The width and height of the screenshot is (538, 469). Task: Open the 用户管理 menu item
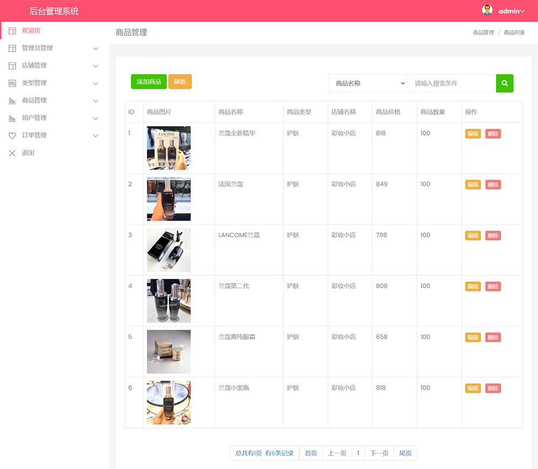point(54,118)
